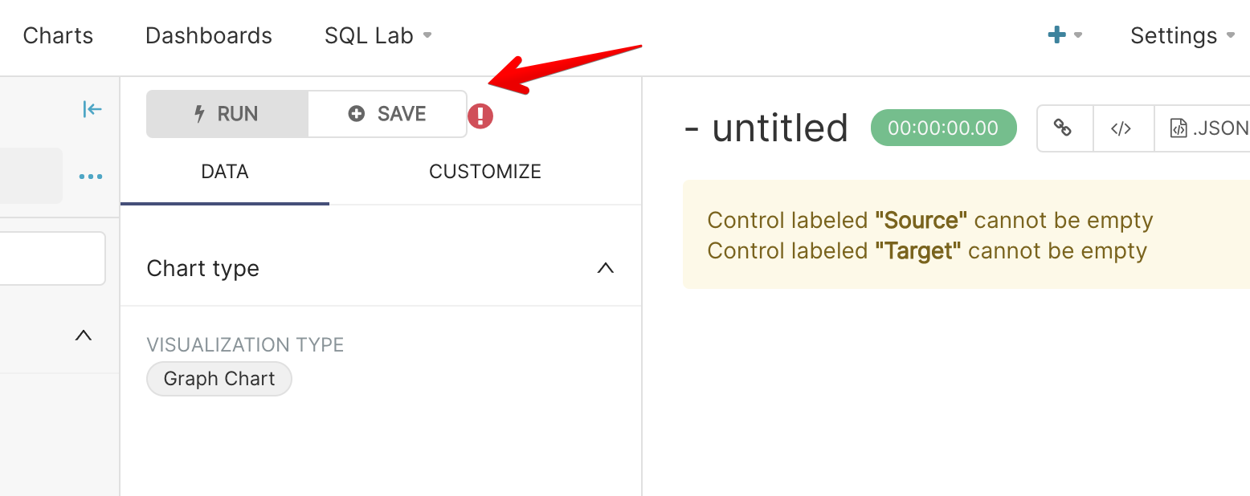The height and width of the screenshot is (496, 1250).
Task: Open the new item plus icon
Action: (1058, 35)
